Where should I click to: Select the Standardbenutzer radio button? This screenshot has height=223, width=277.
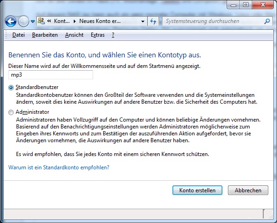(x=11, y=88)
